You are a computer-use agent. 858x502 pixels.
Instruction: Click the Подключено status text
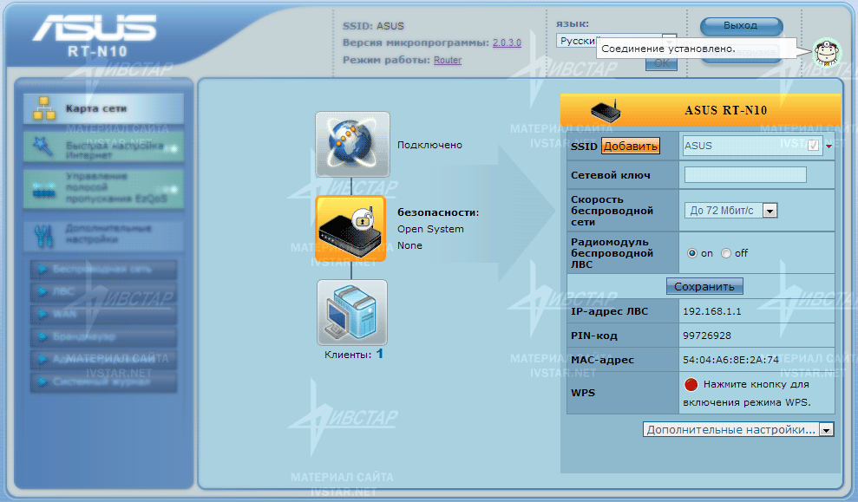click(x=429, y=145)
